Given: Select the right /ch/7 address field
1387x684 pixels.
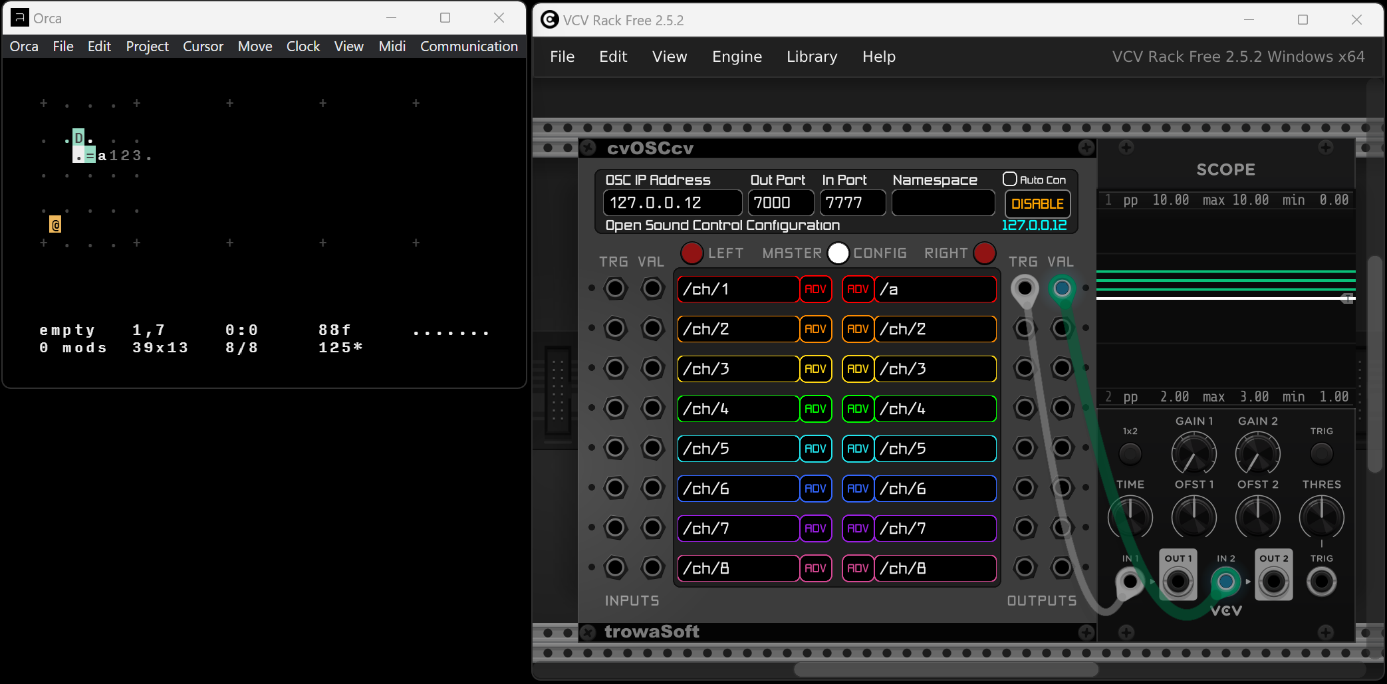Looking at the screenshot, I should [936, 528].
